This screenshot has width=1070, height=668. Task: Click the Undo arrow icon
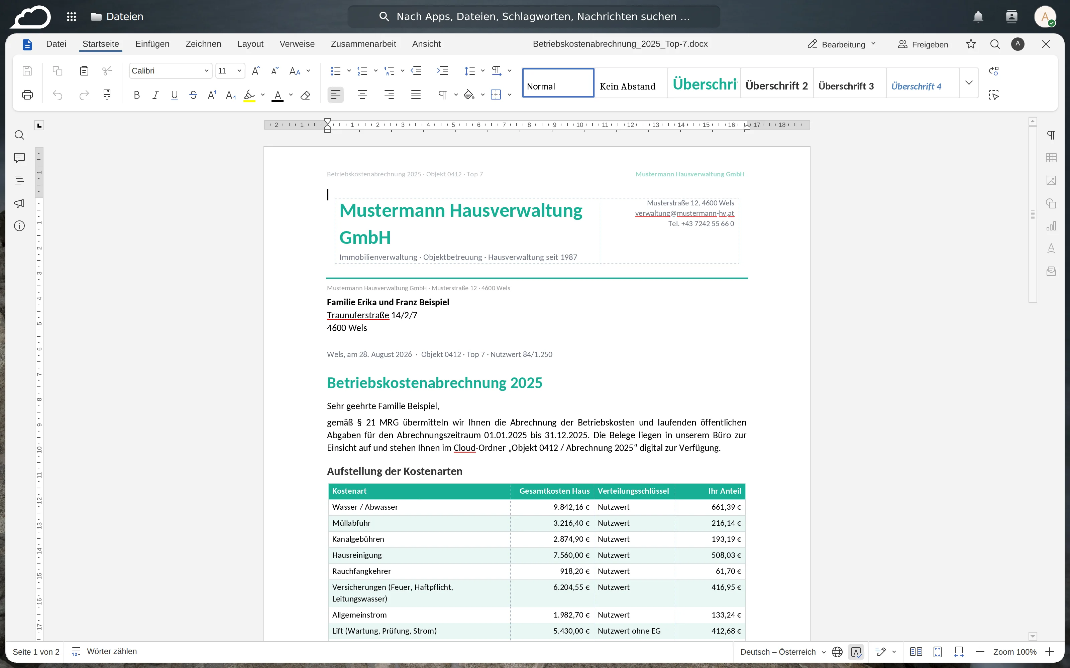pos(58,95)
